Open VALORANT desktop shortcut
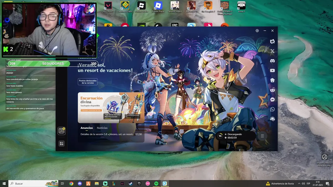The width and height of the screenshot is (333, 187). point(108,7)
